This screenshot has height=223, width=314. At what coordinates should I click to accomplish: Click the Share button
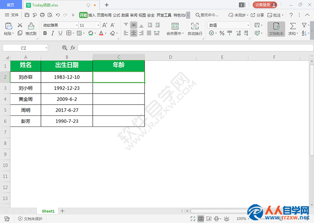pyautogui.click(x=257, y=15)
